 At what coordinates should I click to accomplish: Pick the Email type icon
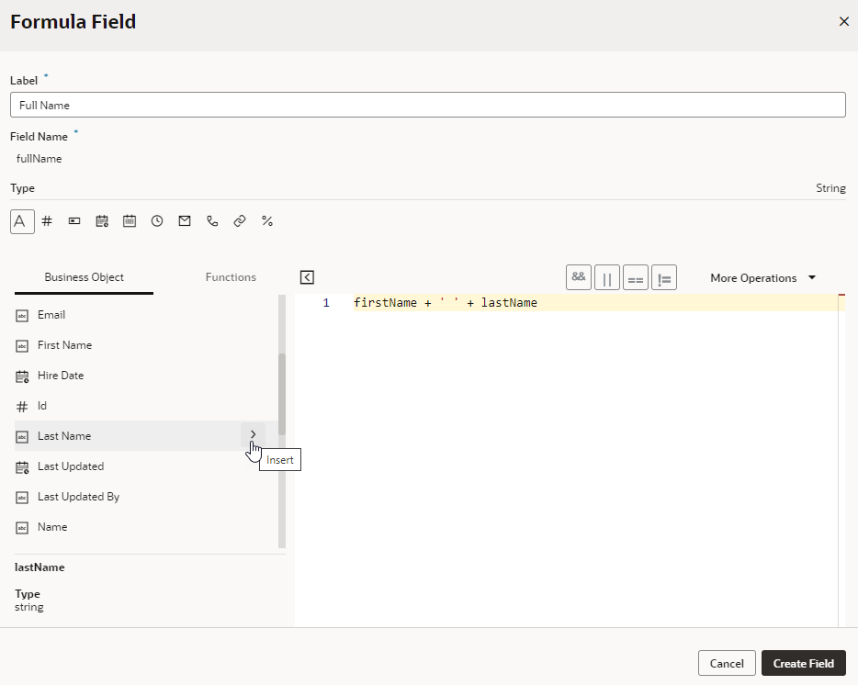(x=185, y=220)
